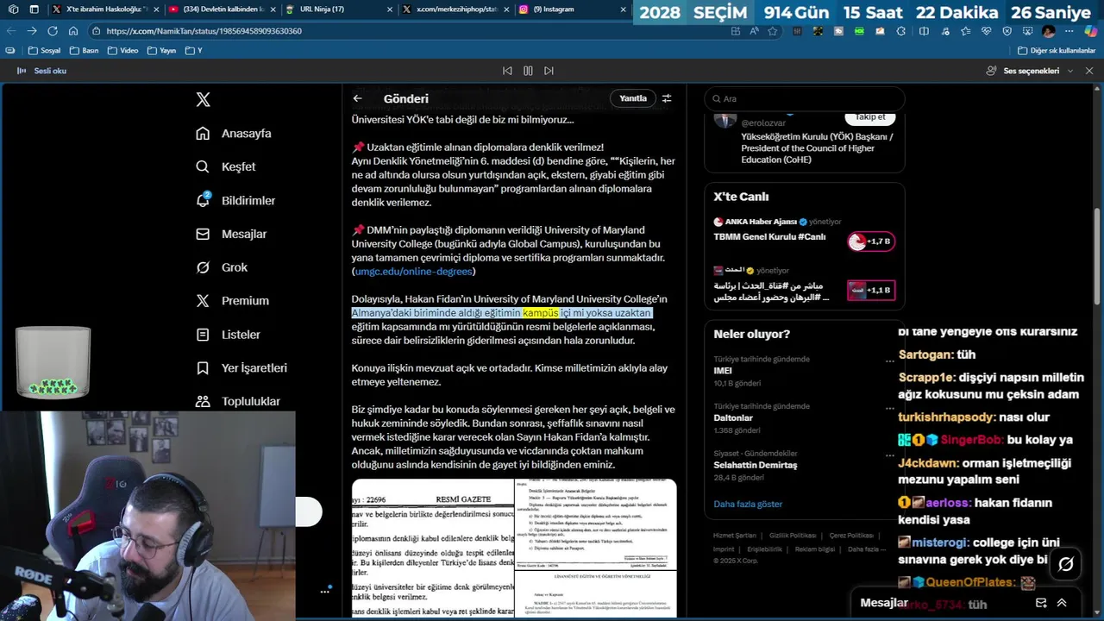Open new message icon in Mesajlar drawer

[x=1041, y=603]
